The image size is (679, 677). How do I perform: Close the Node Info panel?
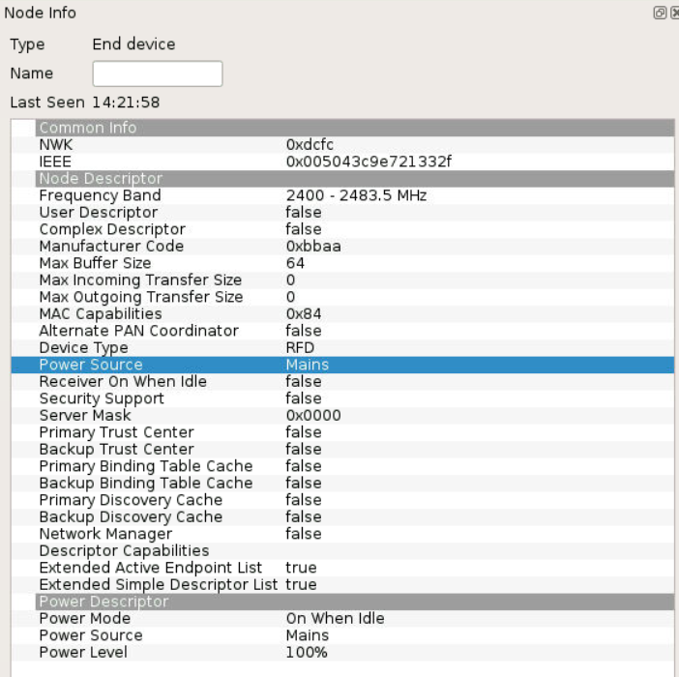pyautogui.click(x=675, y=13)
